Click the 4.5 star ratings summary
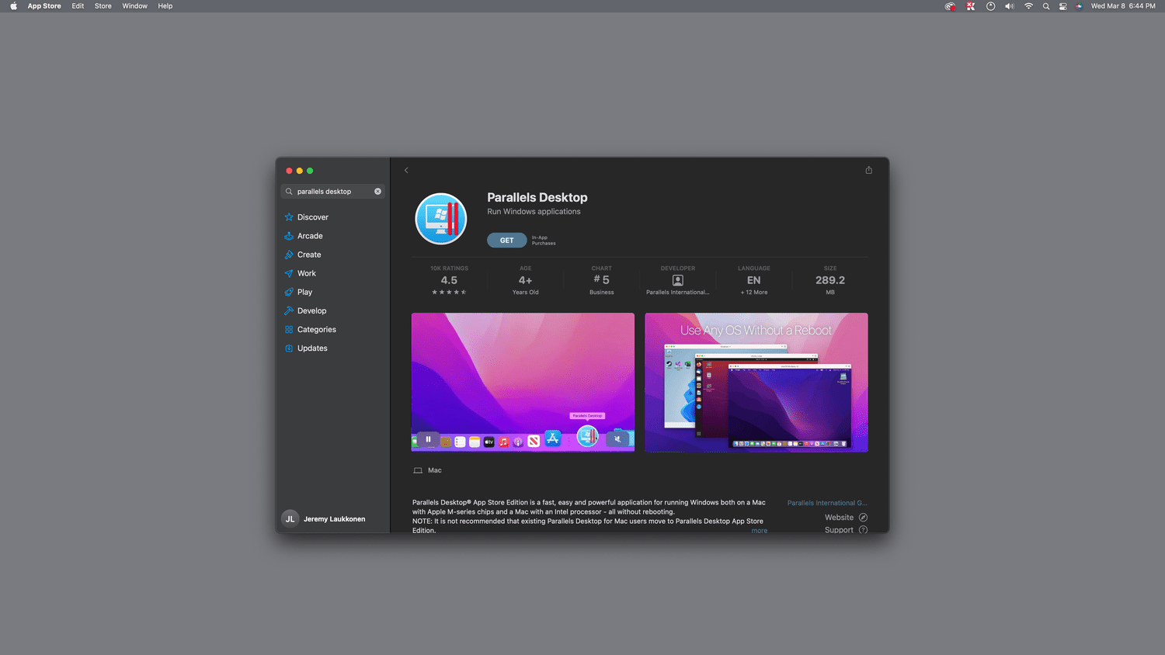The height and width of the screenshot is (655, 1165). click(449, 280)
